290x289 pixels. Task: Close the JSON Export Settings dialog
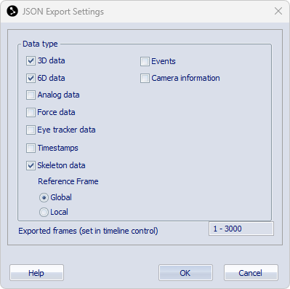278,11
